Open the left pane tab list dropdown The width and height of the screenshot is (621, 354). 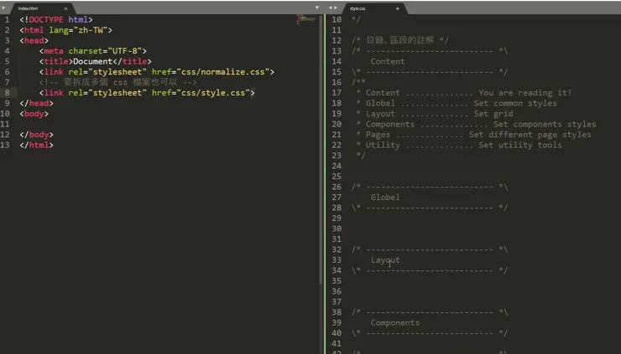[317, 8]
